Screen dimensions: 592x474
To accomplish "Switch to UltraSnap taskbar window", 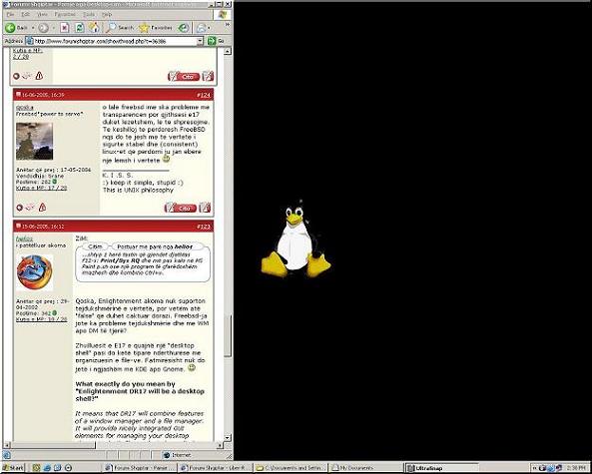I will (x=441, y=468).
